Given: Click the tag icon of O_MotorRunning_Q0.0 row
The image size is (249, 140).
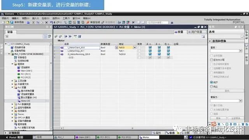Looking at the screenshot, I should pos(62,54).
